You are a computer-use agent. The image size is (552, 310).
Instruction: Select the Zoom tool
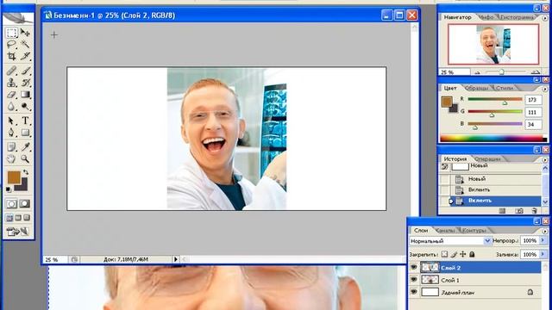tap(25, 158)
